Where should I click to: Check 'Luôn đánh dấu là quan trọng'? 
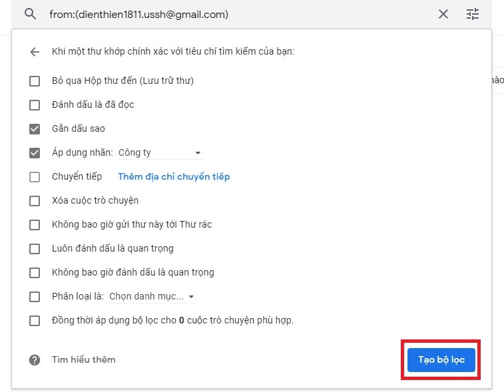(x=35, y=249)
